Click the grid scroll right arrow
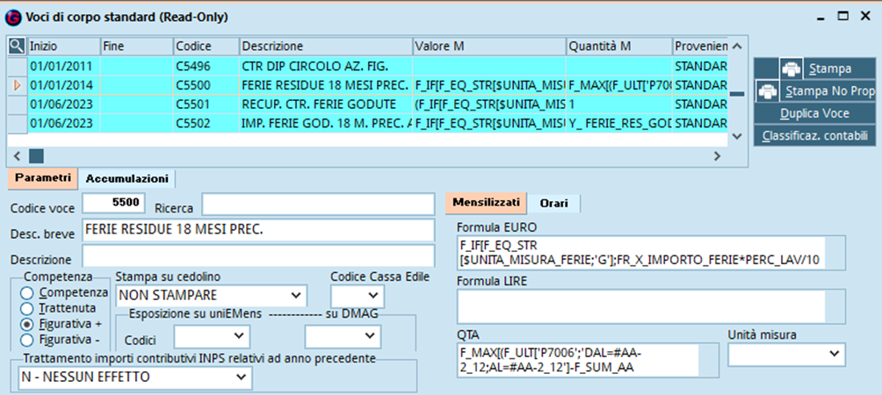 pyautogui.click(x=717, y=156)
